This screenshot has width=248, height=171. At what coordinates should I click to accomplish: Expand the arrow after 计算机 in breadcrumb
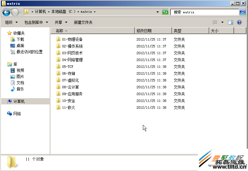[x=49, y=12]
